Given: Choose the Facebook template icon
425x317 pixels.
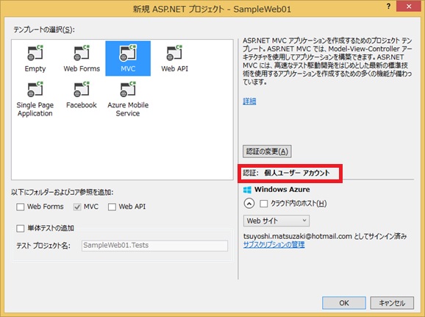Looking at the screenshot, I should pos(82,89).
